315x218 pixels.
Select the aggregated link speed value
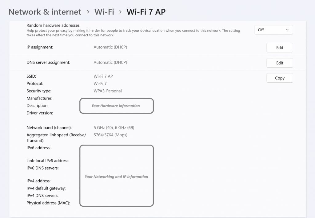pos(111,134)
